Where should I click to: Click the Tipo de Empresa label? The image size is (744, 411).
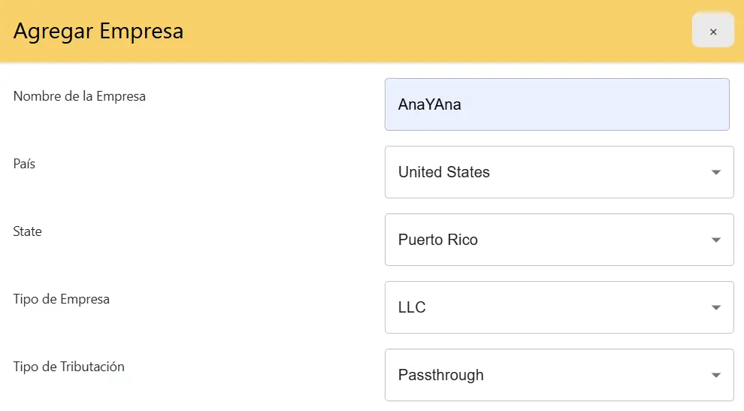[x=61, y=299]
